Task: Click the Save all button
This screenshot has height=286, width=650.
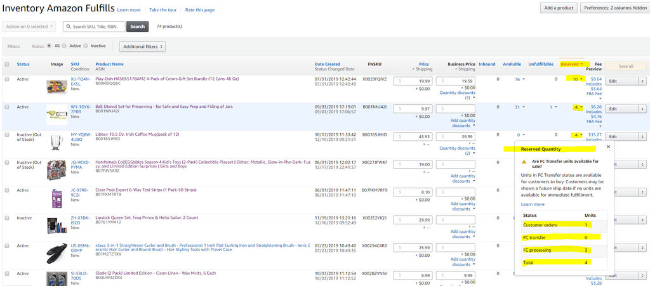Action: (626, 66)
